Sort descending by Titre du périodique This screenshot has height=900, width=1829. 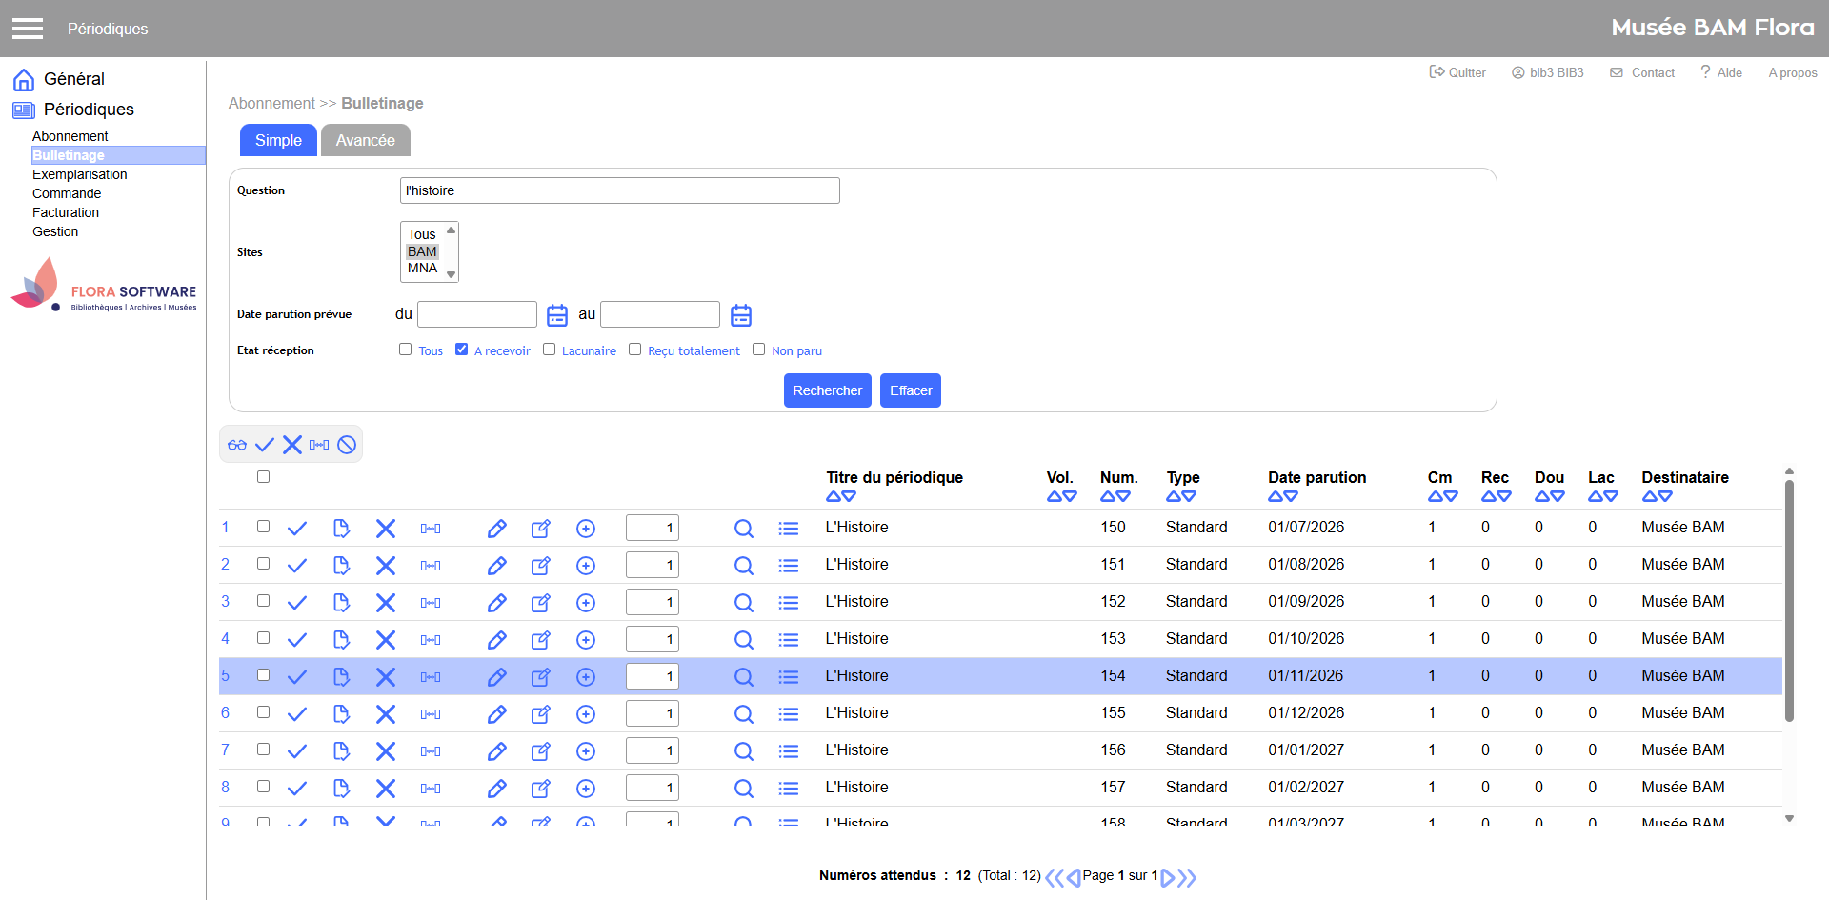(849, 496)
